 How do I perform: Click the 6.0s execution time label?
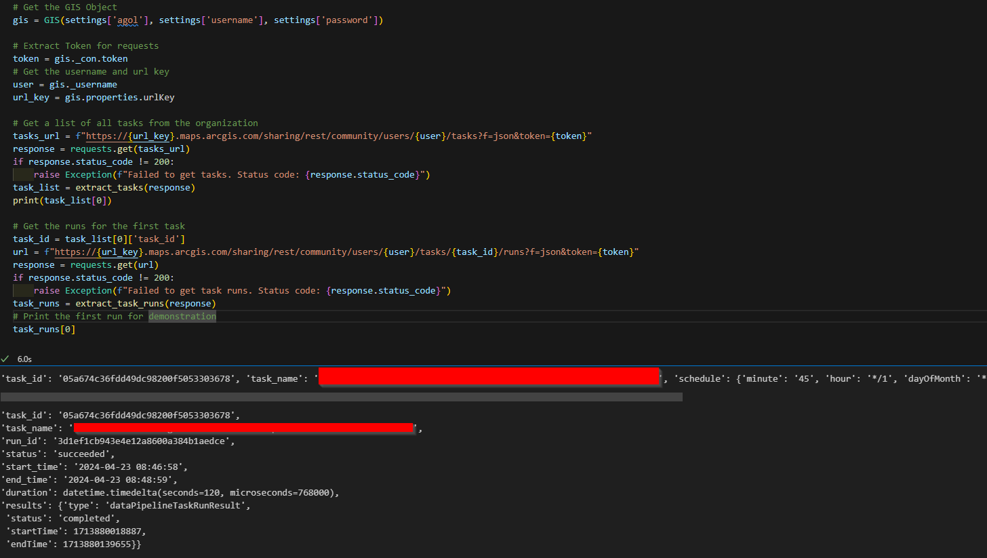point(24,359)
